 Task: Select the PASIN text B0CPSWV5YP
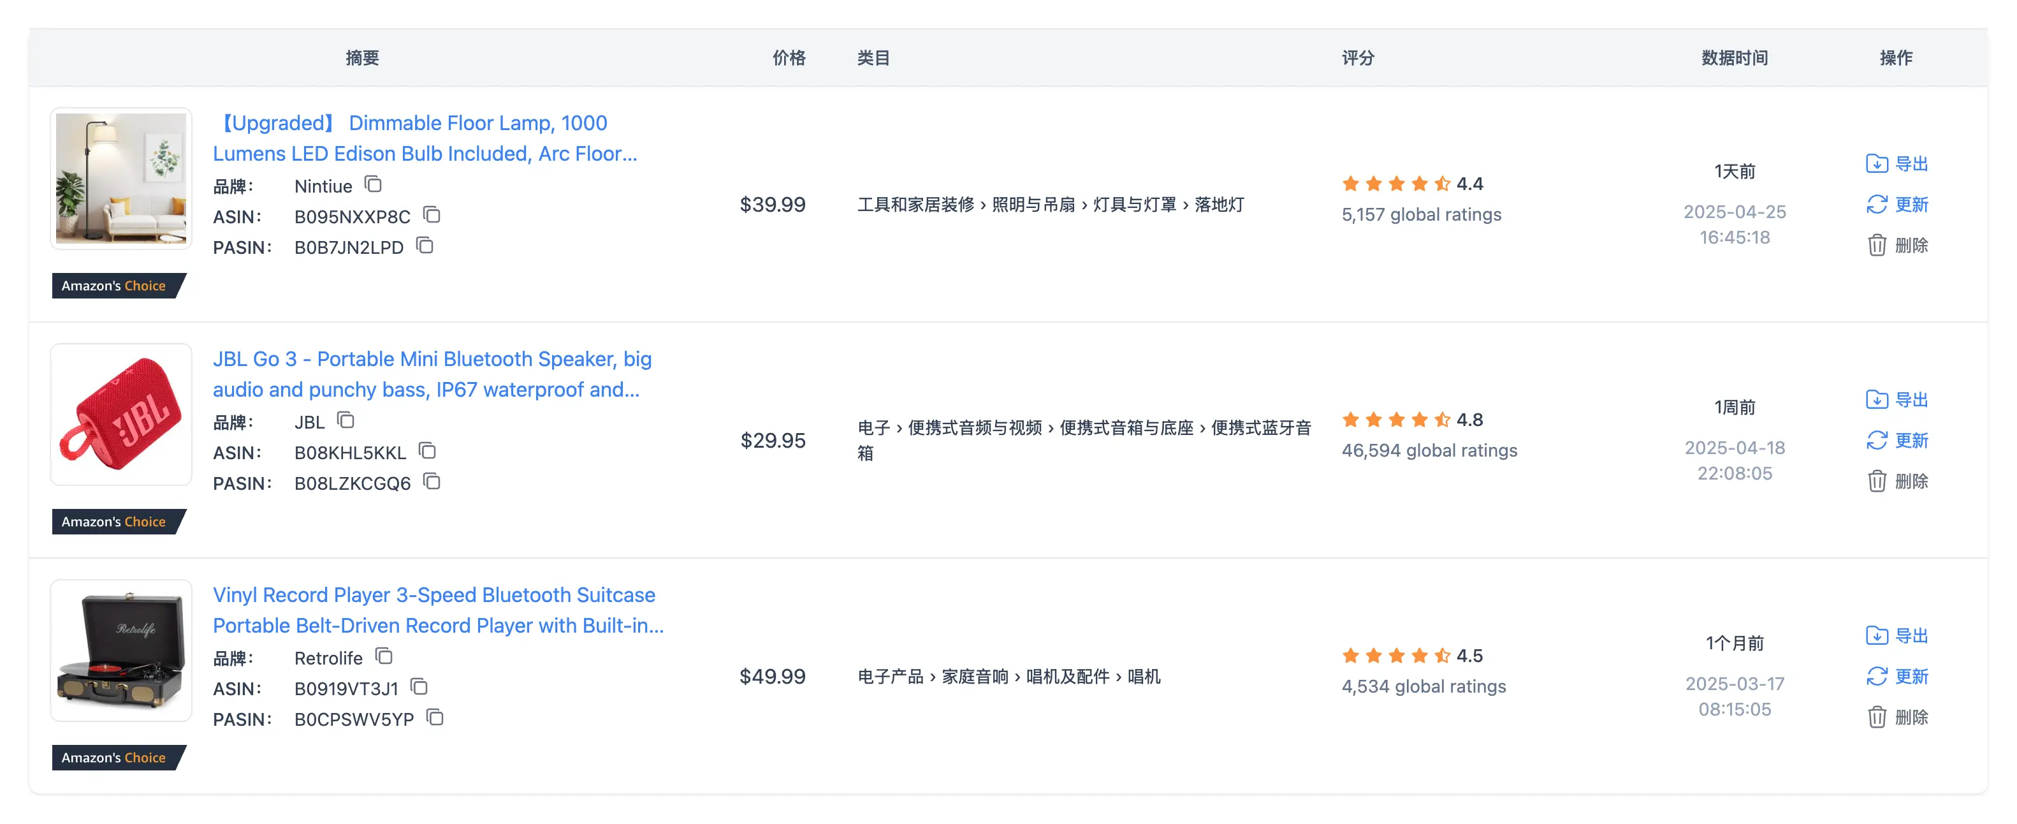[354, 719]
